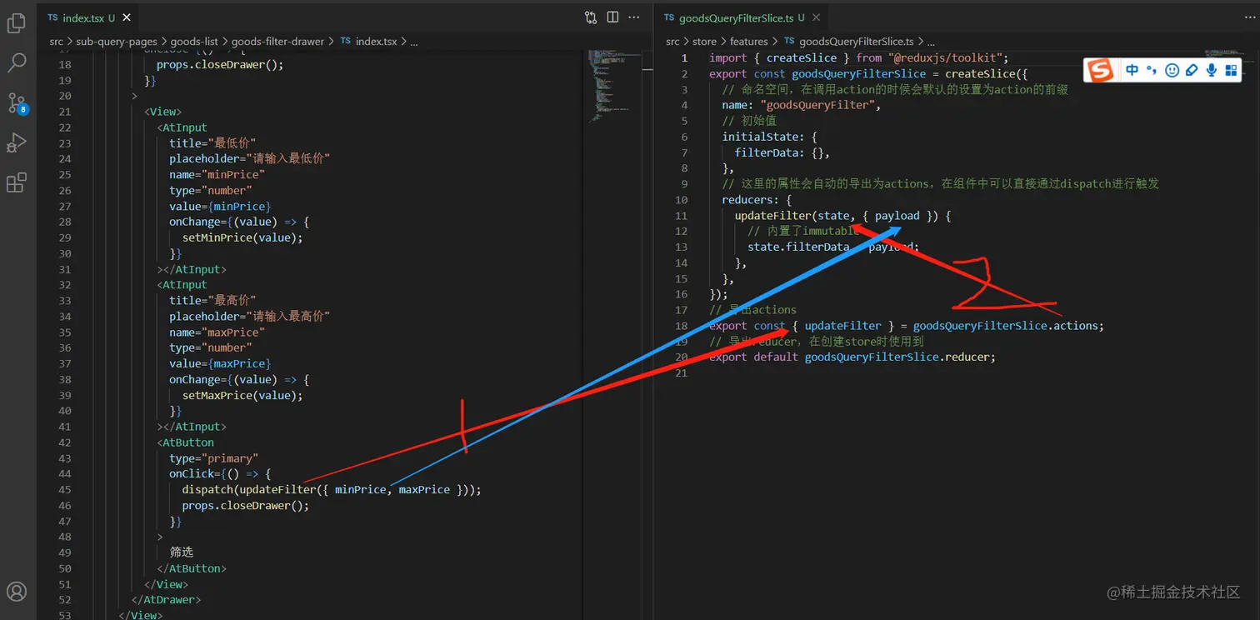Open the Run and Debug view

tap(17, 143)
